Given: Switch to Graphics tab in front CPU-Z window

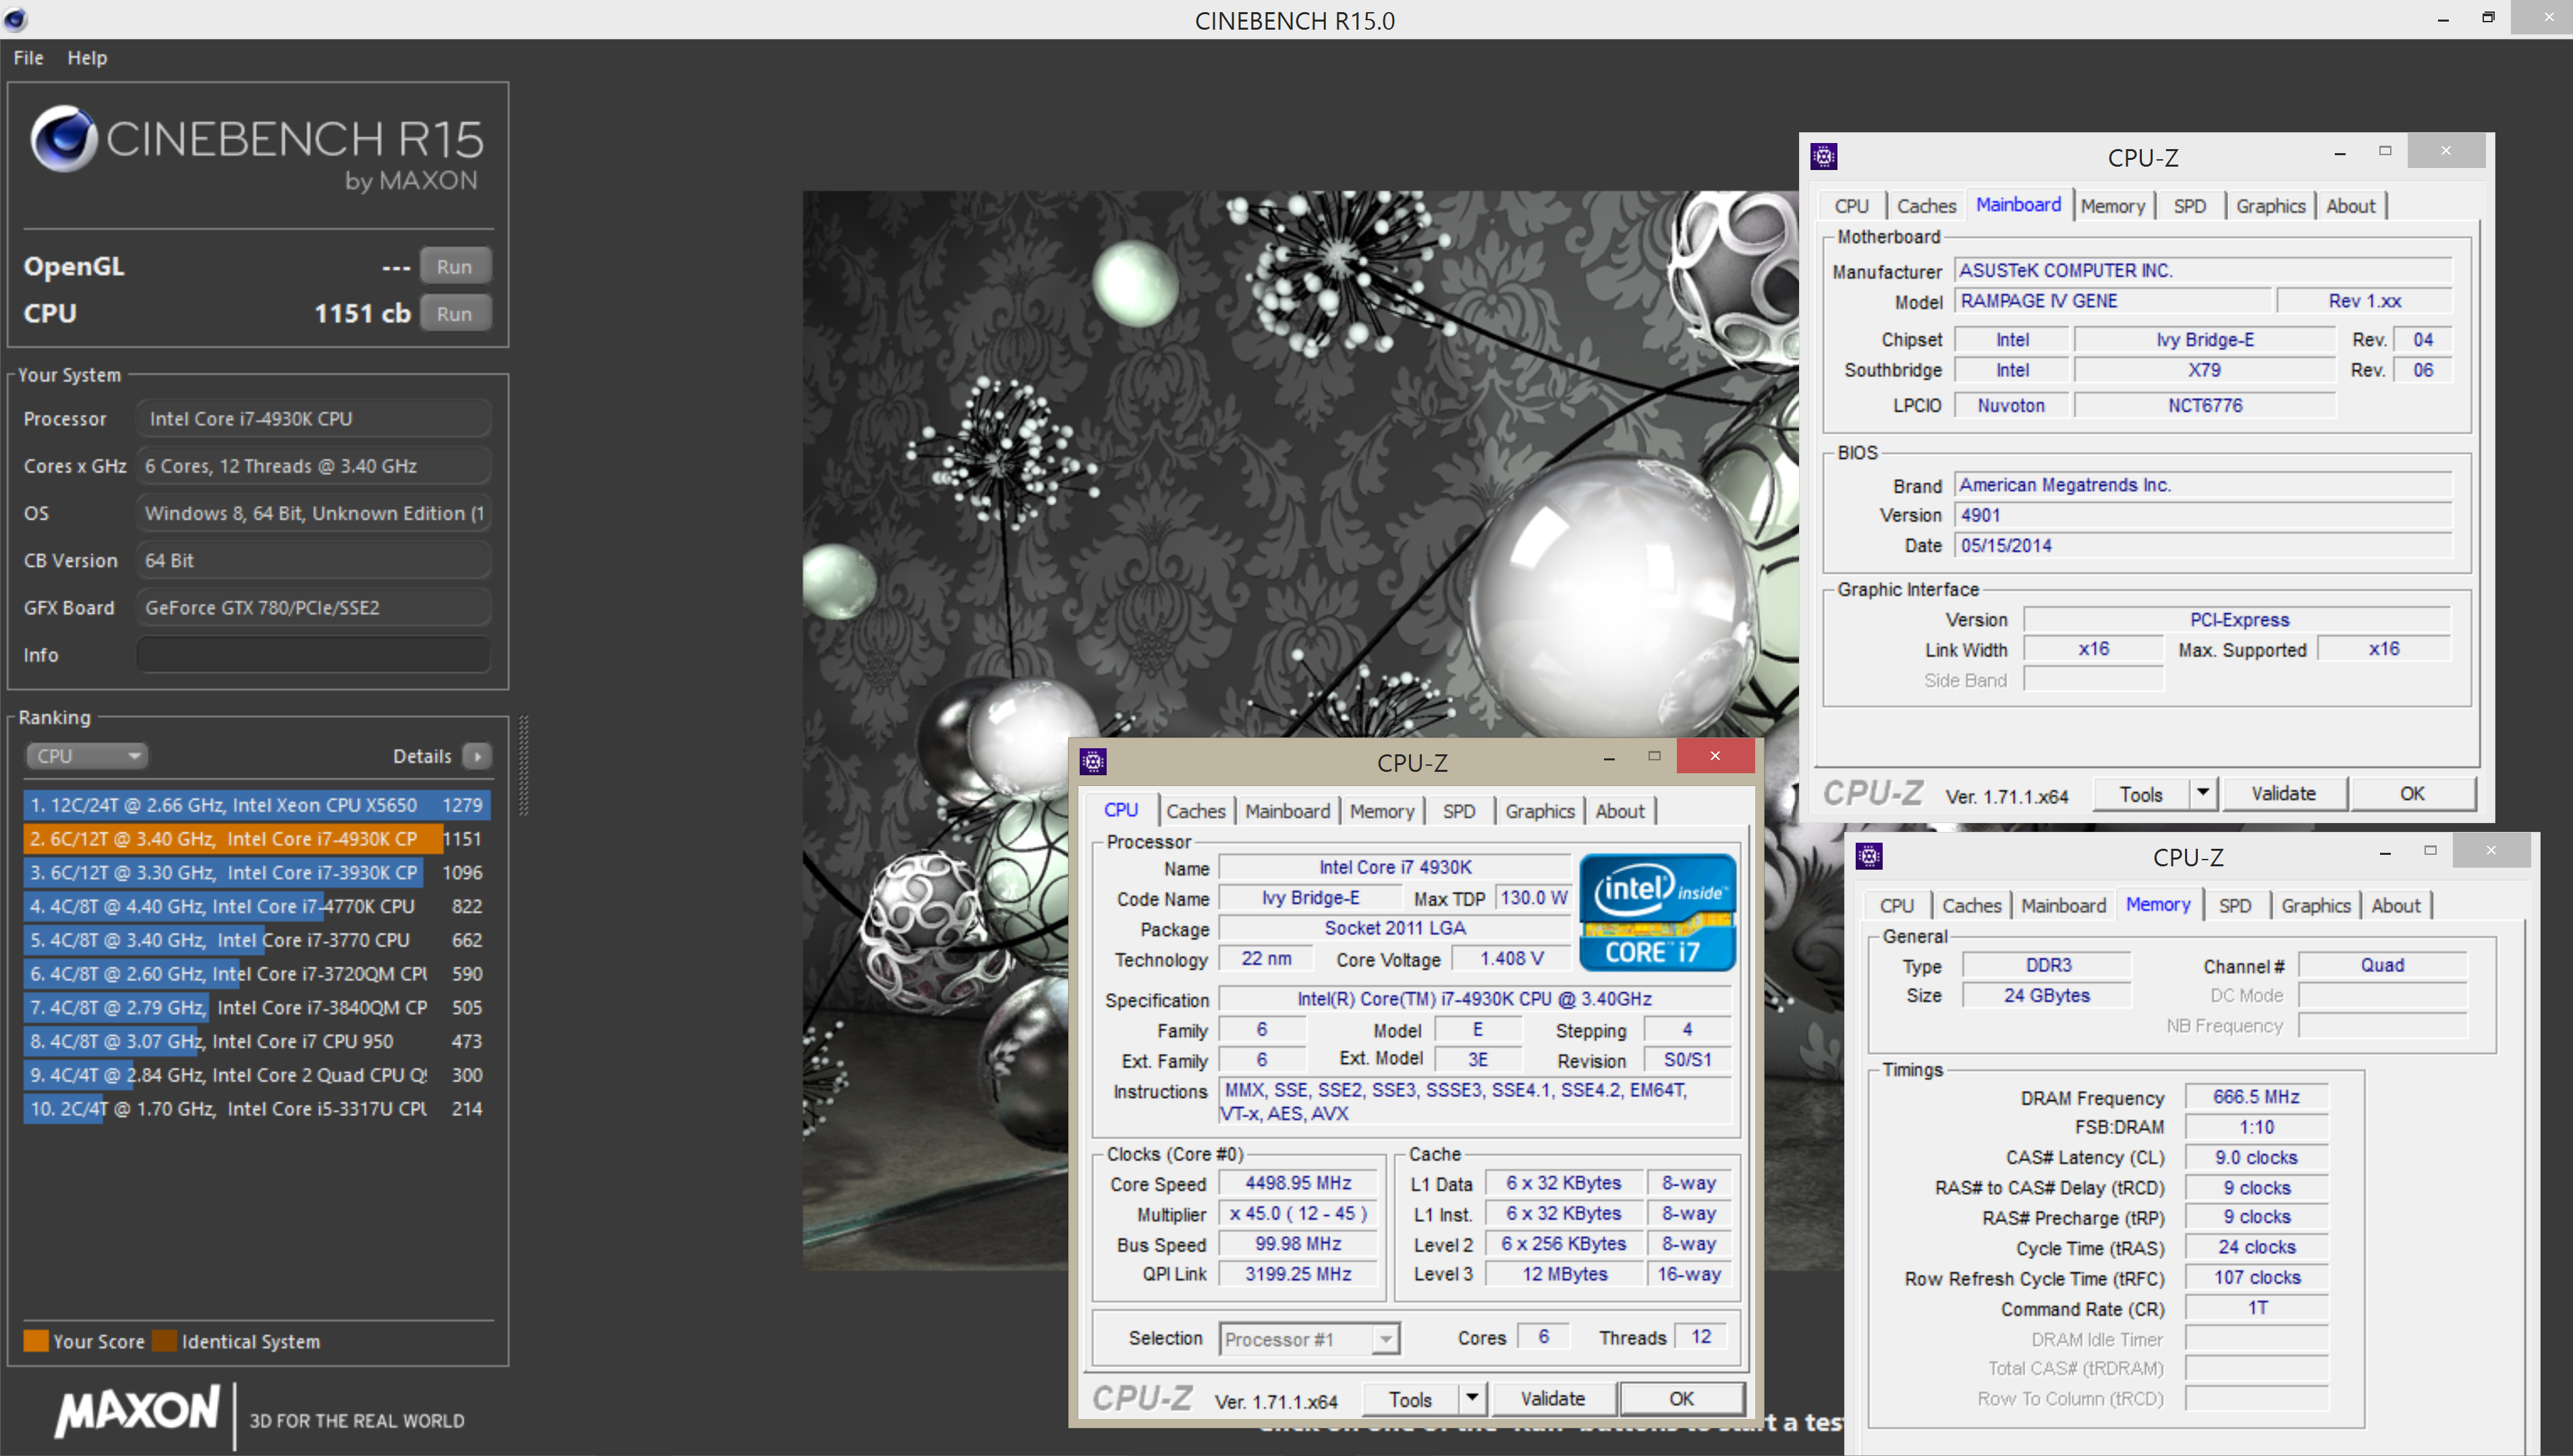Looking at the screenshot, I should coord(1540,811).
